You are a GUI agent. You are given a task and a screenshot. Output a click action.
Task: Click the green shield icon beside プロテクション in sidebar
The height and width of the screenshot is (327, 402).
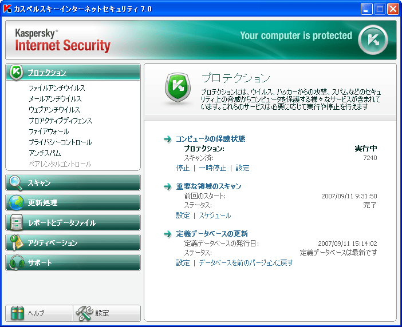[x=17, y=72]
